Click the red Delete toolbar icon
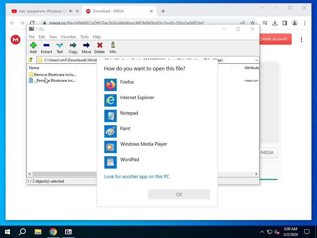Image resolution: width=317 pixels, height=238 pixels. tap(100, 48)
